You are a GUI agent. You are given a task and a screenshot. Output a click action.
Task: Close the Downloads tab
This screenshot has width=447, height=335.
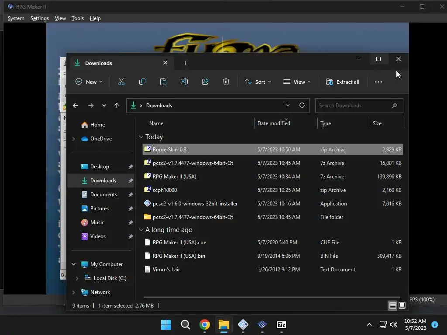click(x=165, y=63)
